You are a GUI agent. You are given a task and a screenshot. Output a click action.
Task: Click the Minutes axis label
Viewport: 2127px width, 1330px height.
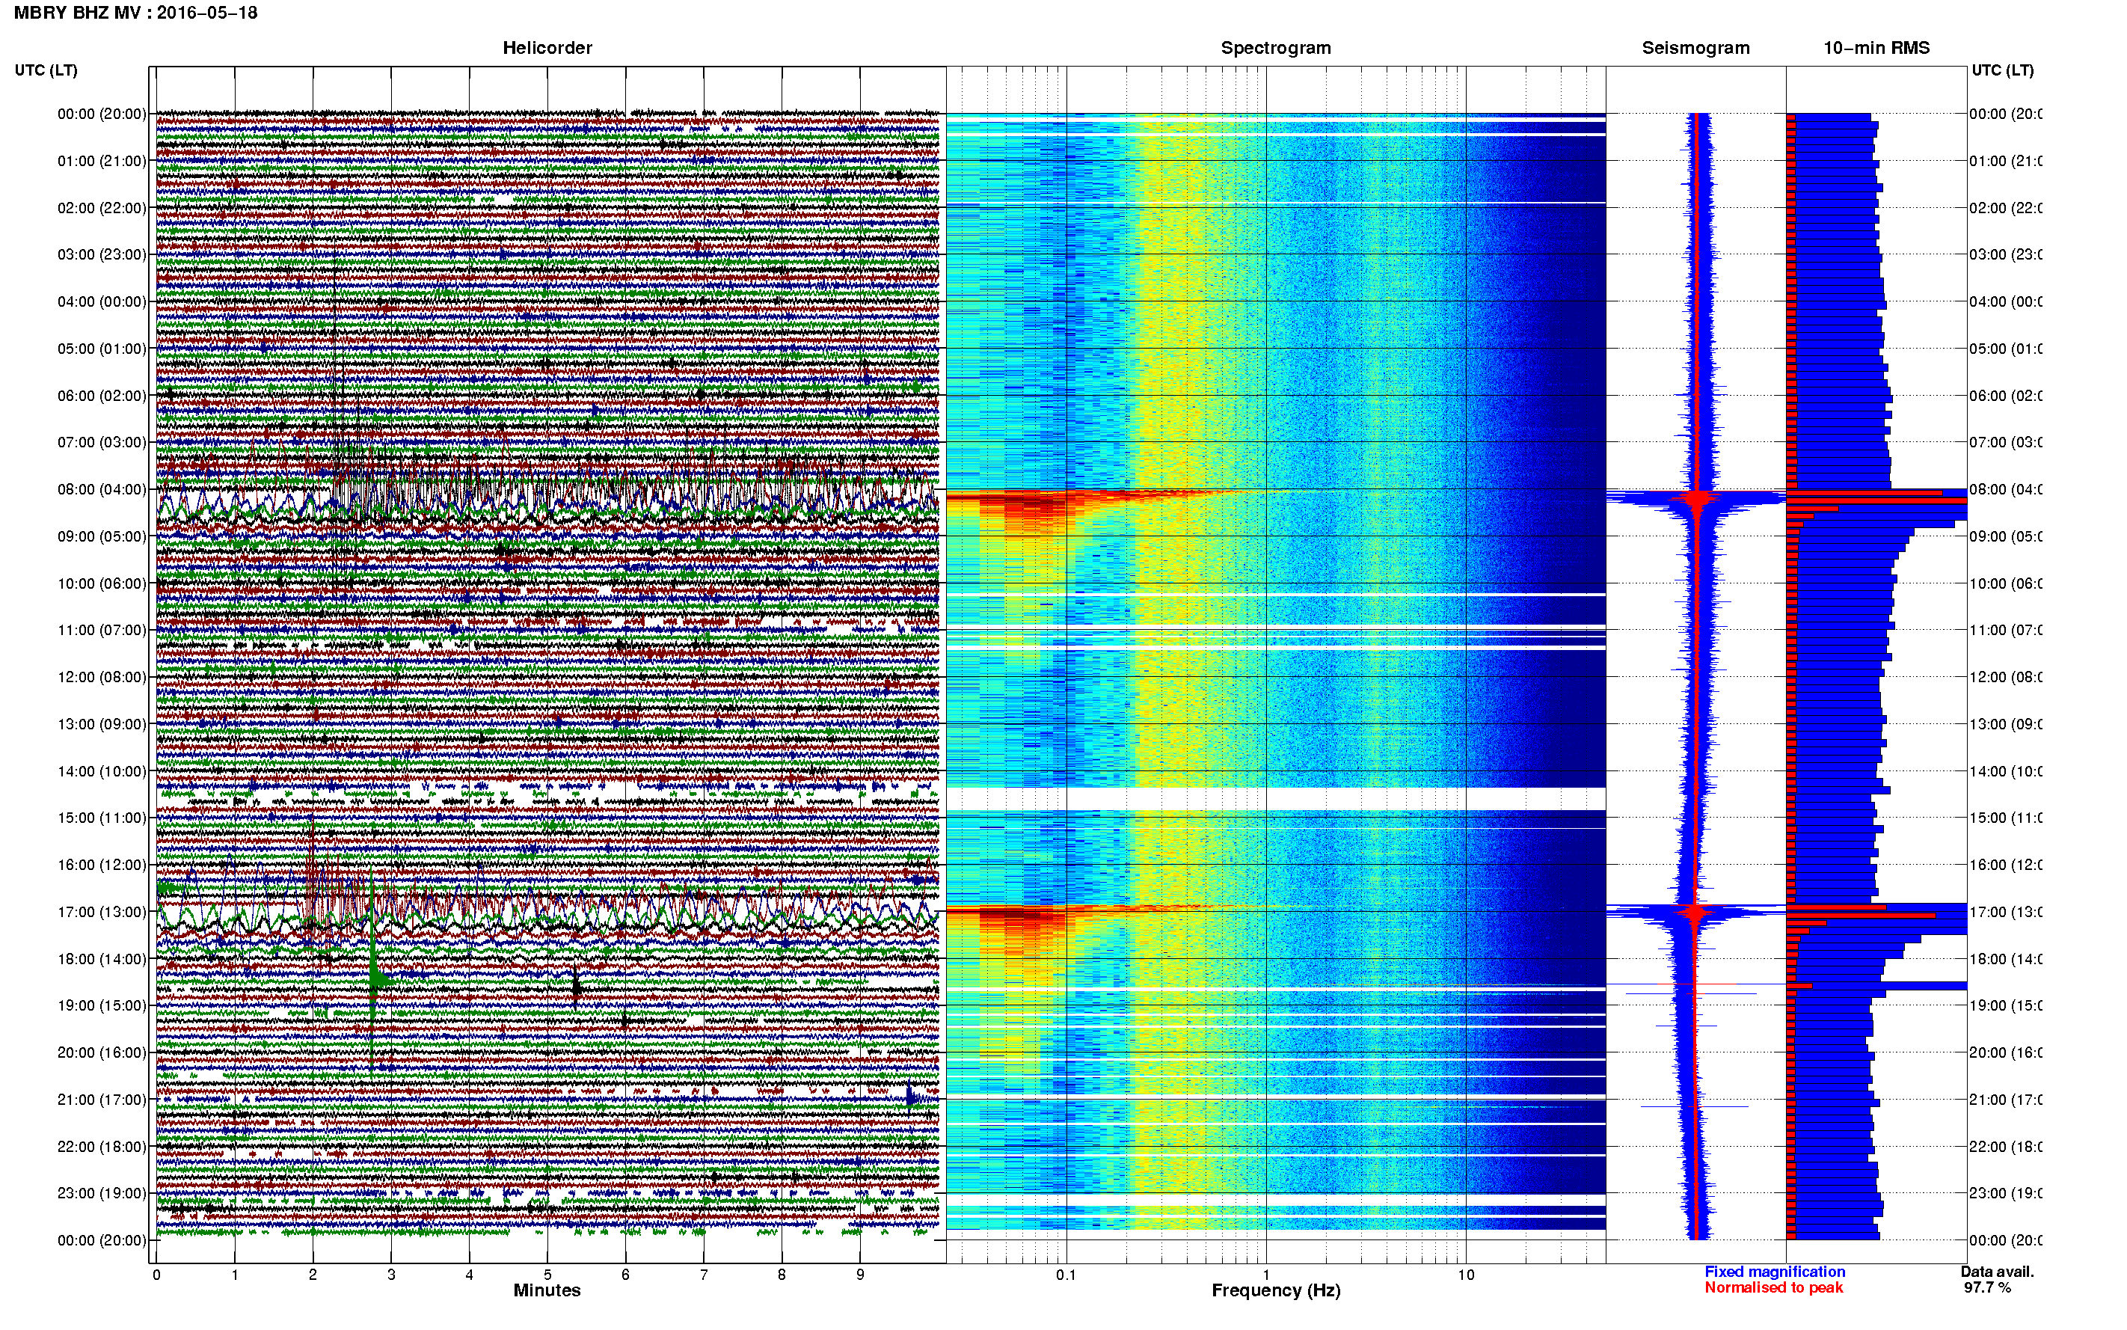click(x=547, y=1290)
